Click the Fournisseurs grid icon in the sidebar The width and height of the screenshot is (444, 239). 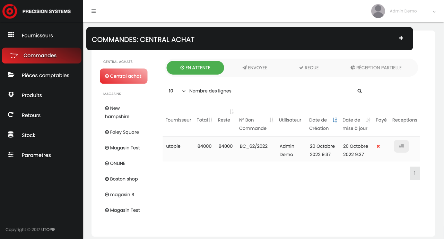[x=11, y=35]
